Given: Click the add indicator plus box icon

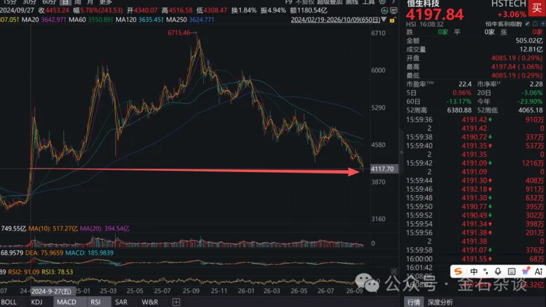Looking at the screenshot, I should (176, 302).
